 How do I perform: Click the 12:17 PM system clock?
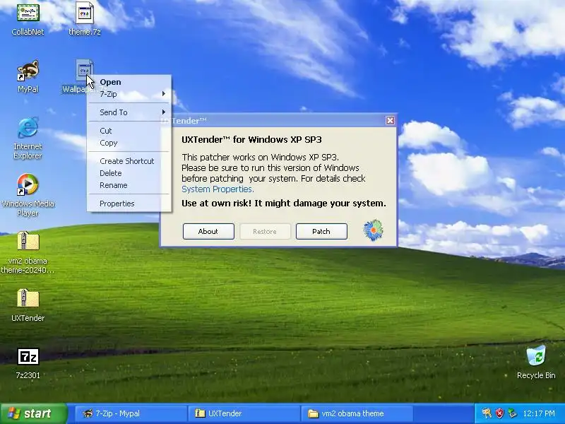(x=539, y=413)
